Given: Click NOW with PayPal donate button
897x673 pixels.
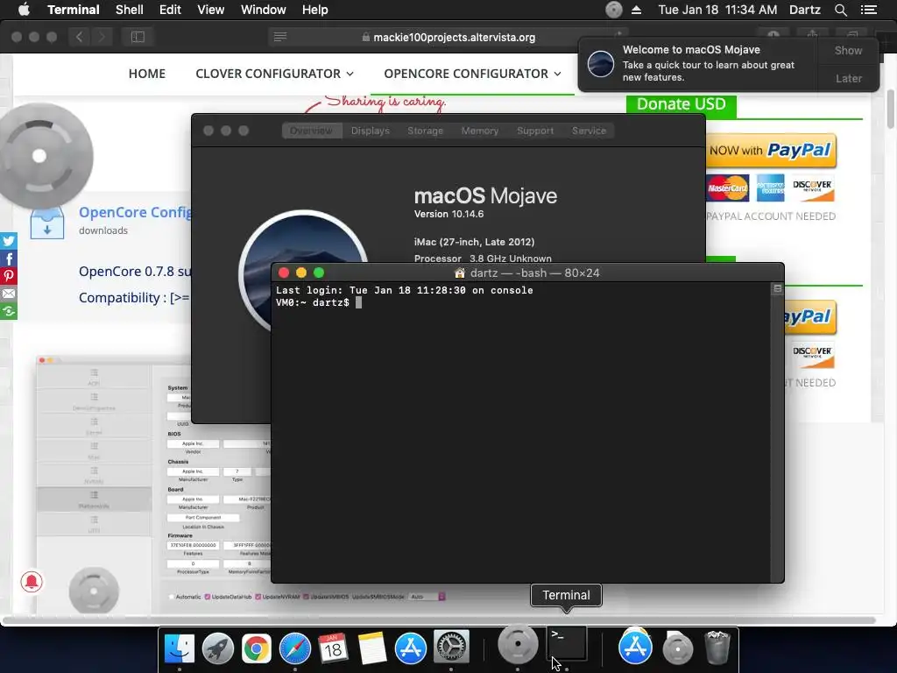Looking at the screenshot, I should click(770, 151).
